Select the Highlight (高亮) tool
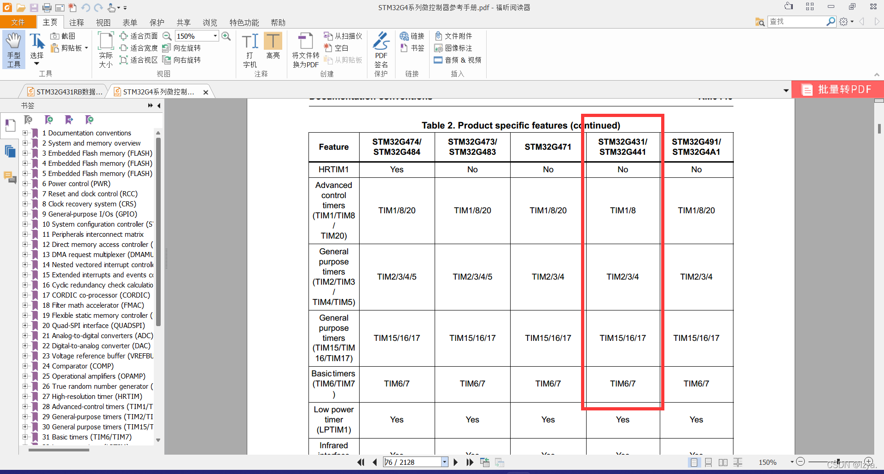 point(273,46)
